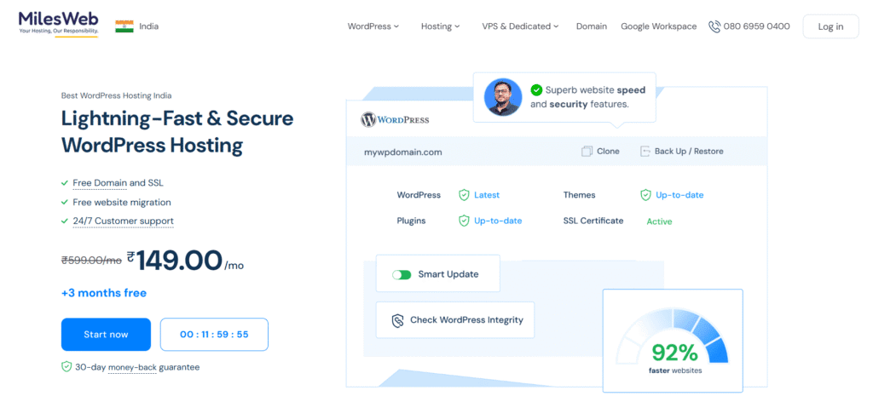The height and width of the screenshot is (402, 873).
Task: Click the green check in the testimonial
Action: pyautogui.click(x=536, y=90)
